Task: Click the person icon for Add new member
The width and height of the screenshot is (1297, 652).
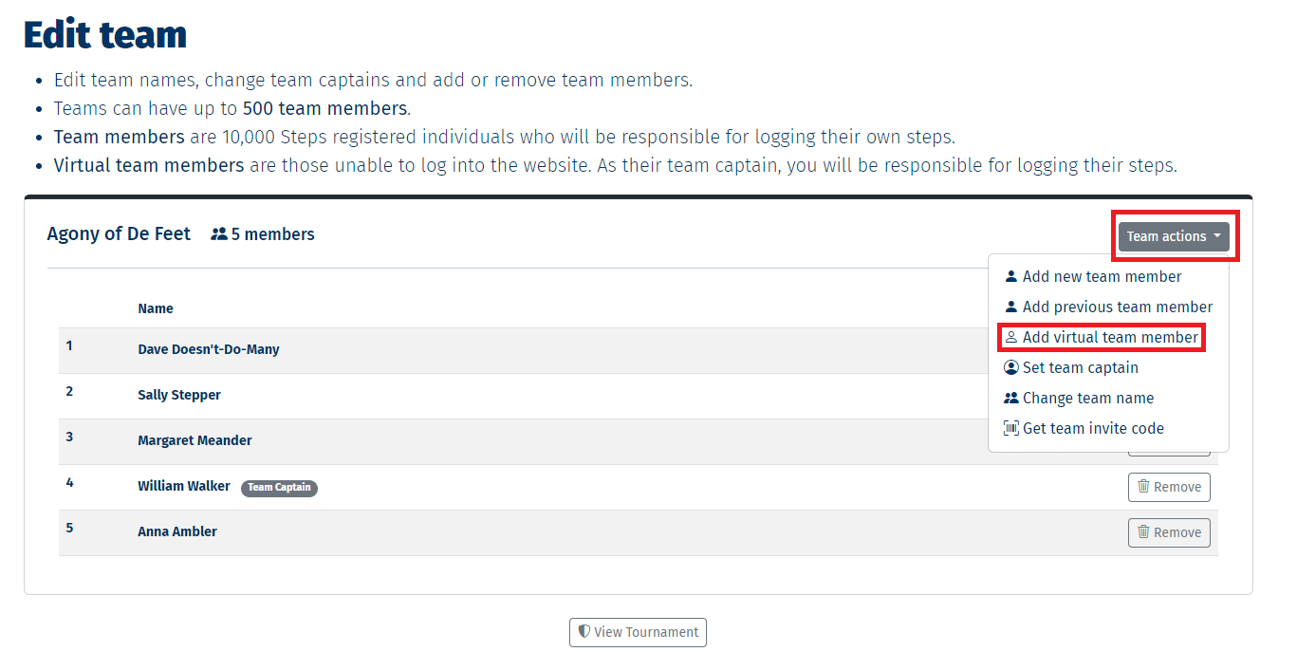Action: point(1011,277)
